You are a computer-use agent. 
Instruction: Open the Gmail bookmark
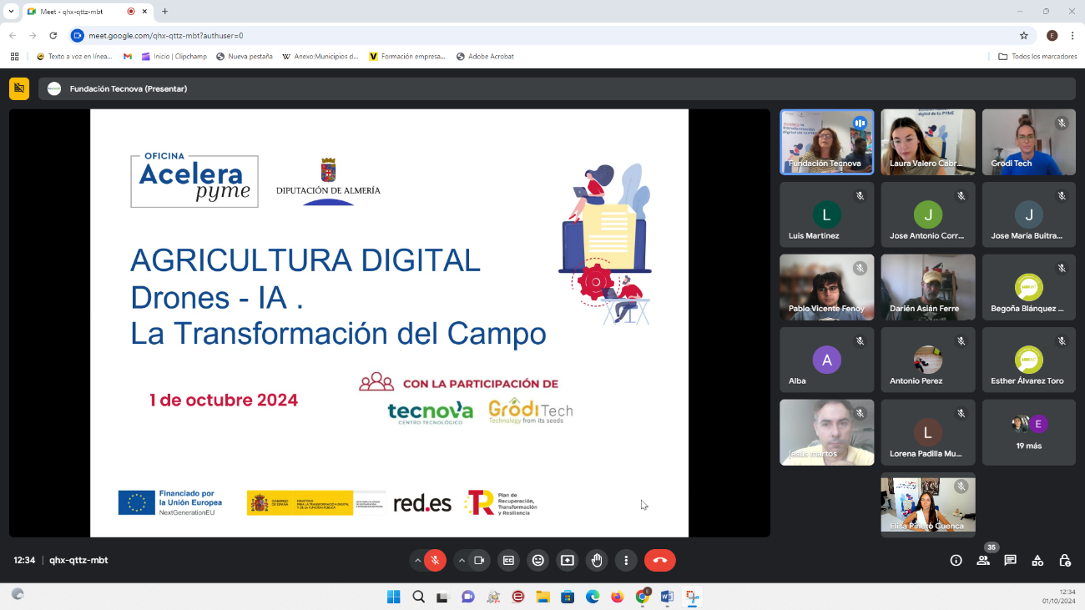click(x=128, y=57)
